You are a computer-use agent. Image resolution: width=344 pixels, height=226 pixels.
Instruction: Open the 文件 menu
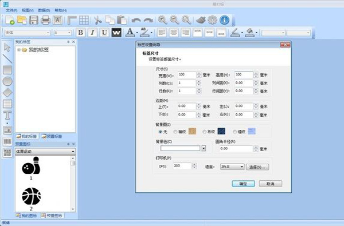pos(11,10)
